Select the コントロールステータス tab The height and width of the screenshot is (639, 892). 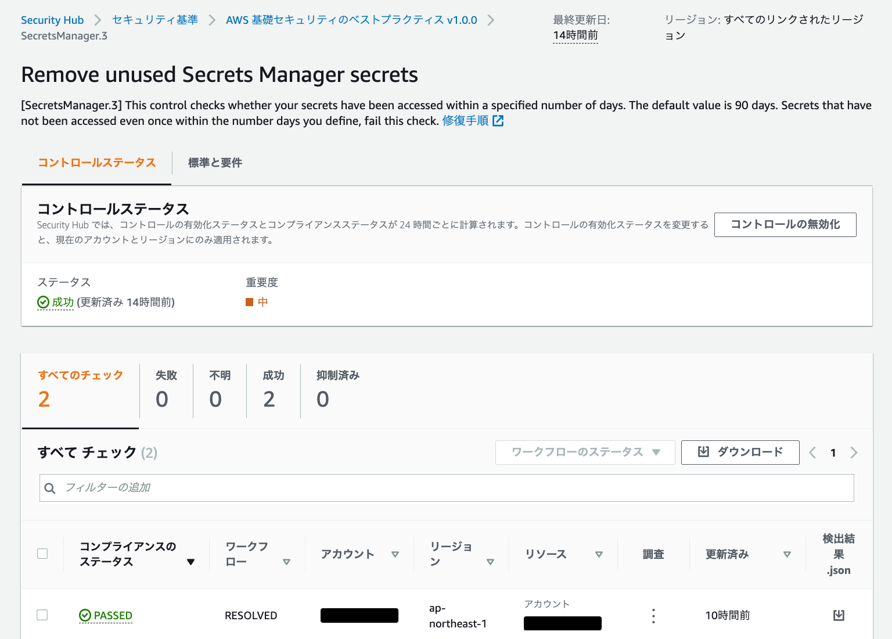click(96, 163)
